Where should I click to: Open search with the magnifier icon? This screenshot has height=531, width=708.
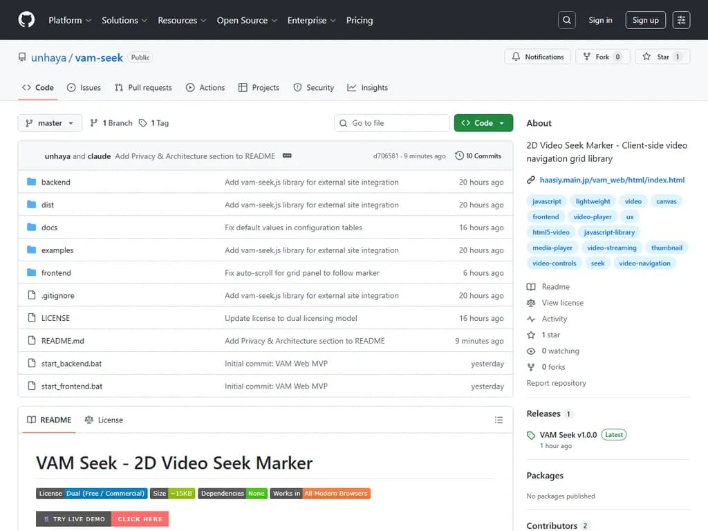567,20
